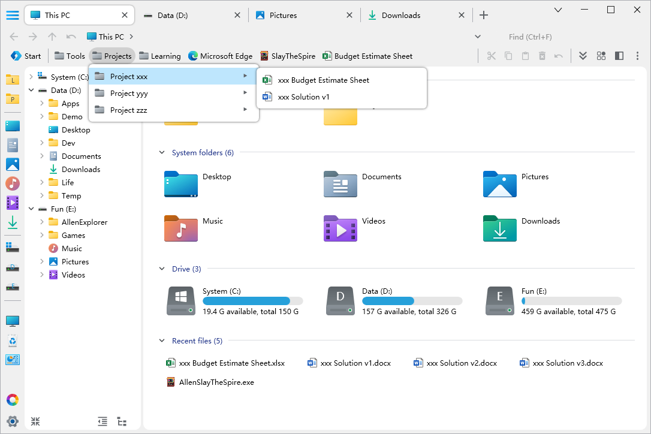
Task: Click the collapse-all arrows icon below the tree
Action: (35, 421)
